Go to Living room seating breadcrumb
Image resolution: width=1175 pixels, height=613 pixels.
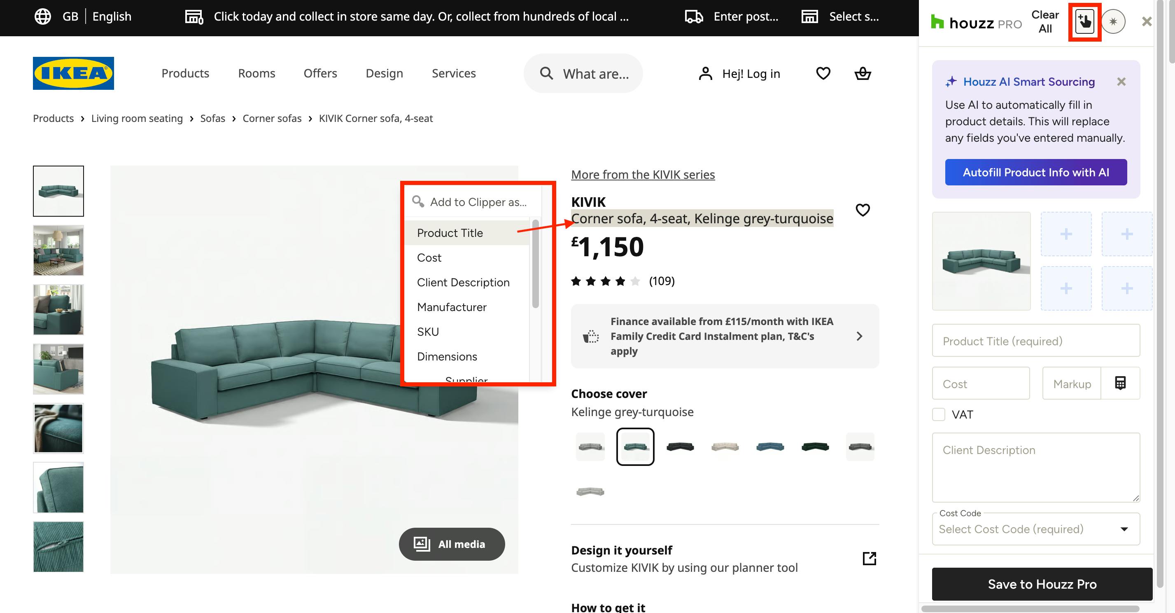[x=137, y=118]
